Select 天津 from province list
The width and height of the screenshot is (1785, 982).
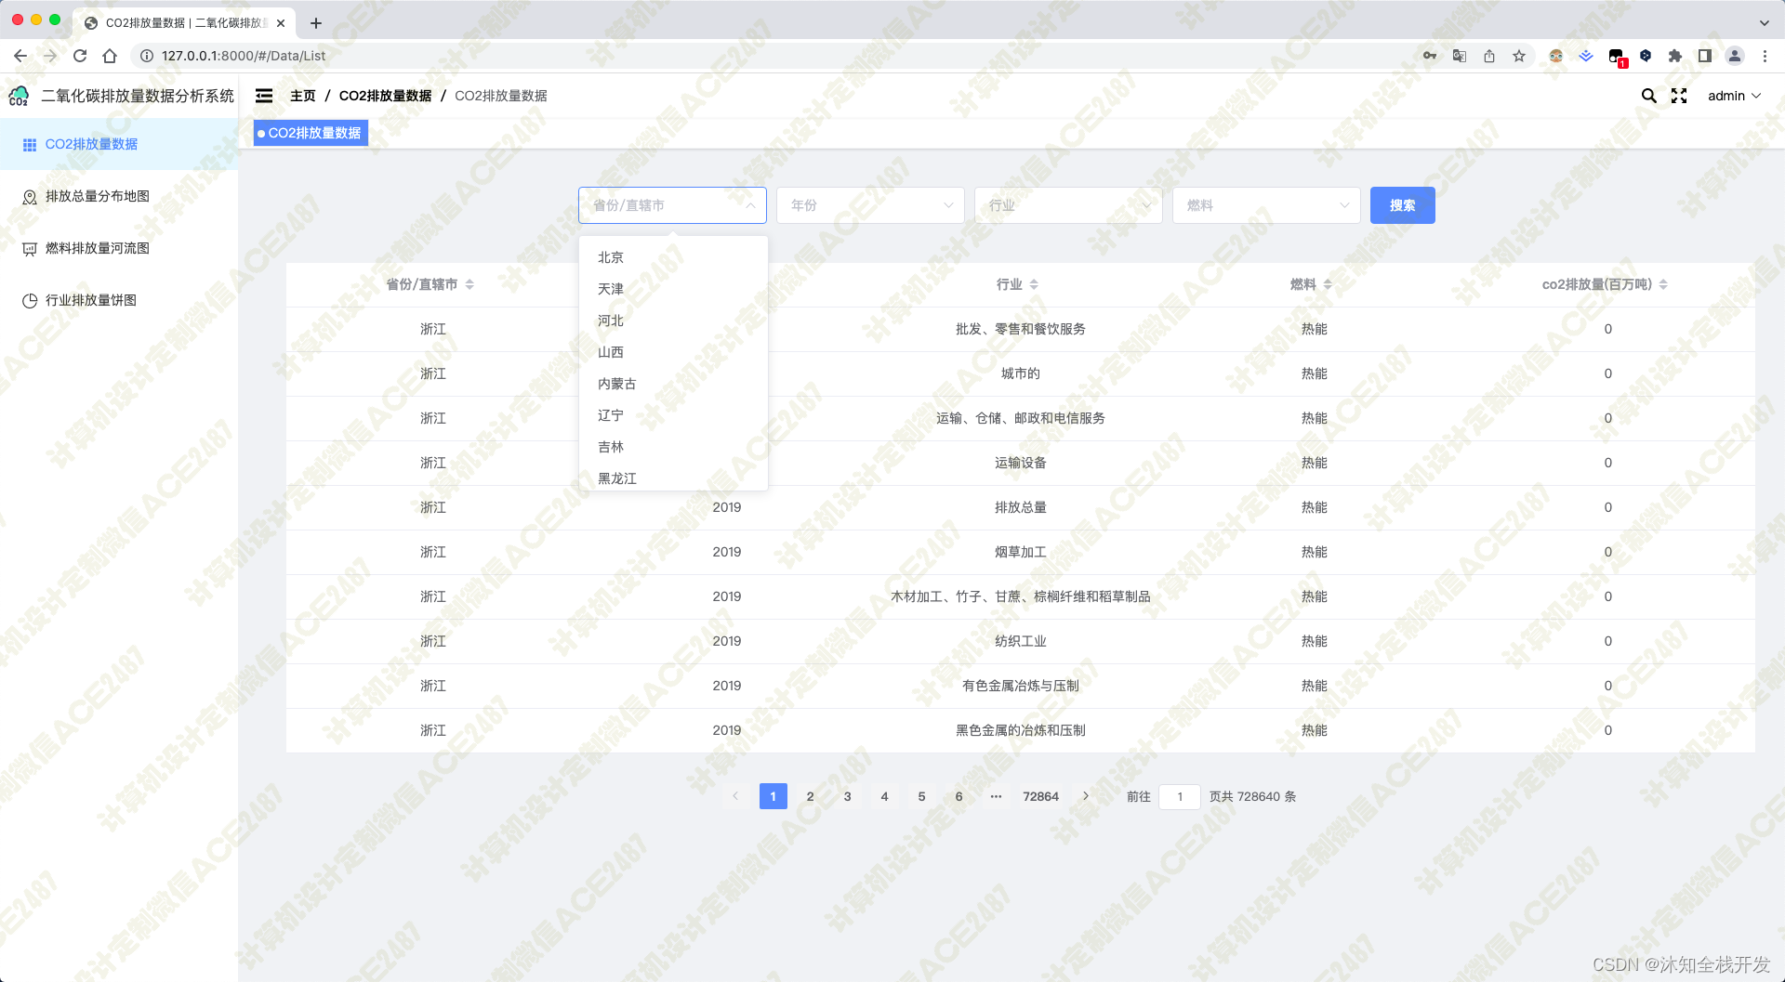coord(673,289)
